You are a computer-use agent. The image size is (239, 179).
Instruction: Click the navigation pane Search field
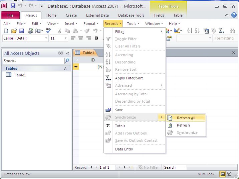click(x=34, y=61)
